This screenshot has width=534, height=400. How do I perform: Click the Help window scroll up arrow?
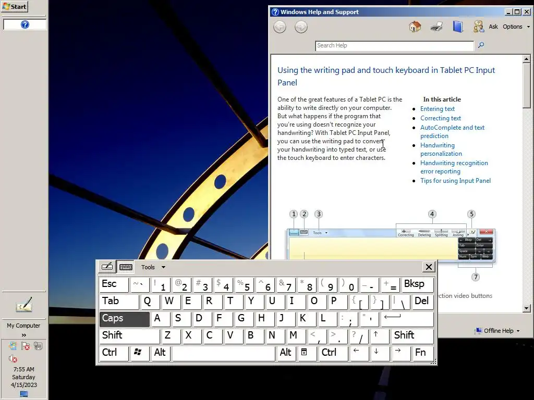[x=526, y=59]
